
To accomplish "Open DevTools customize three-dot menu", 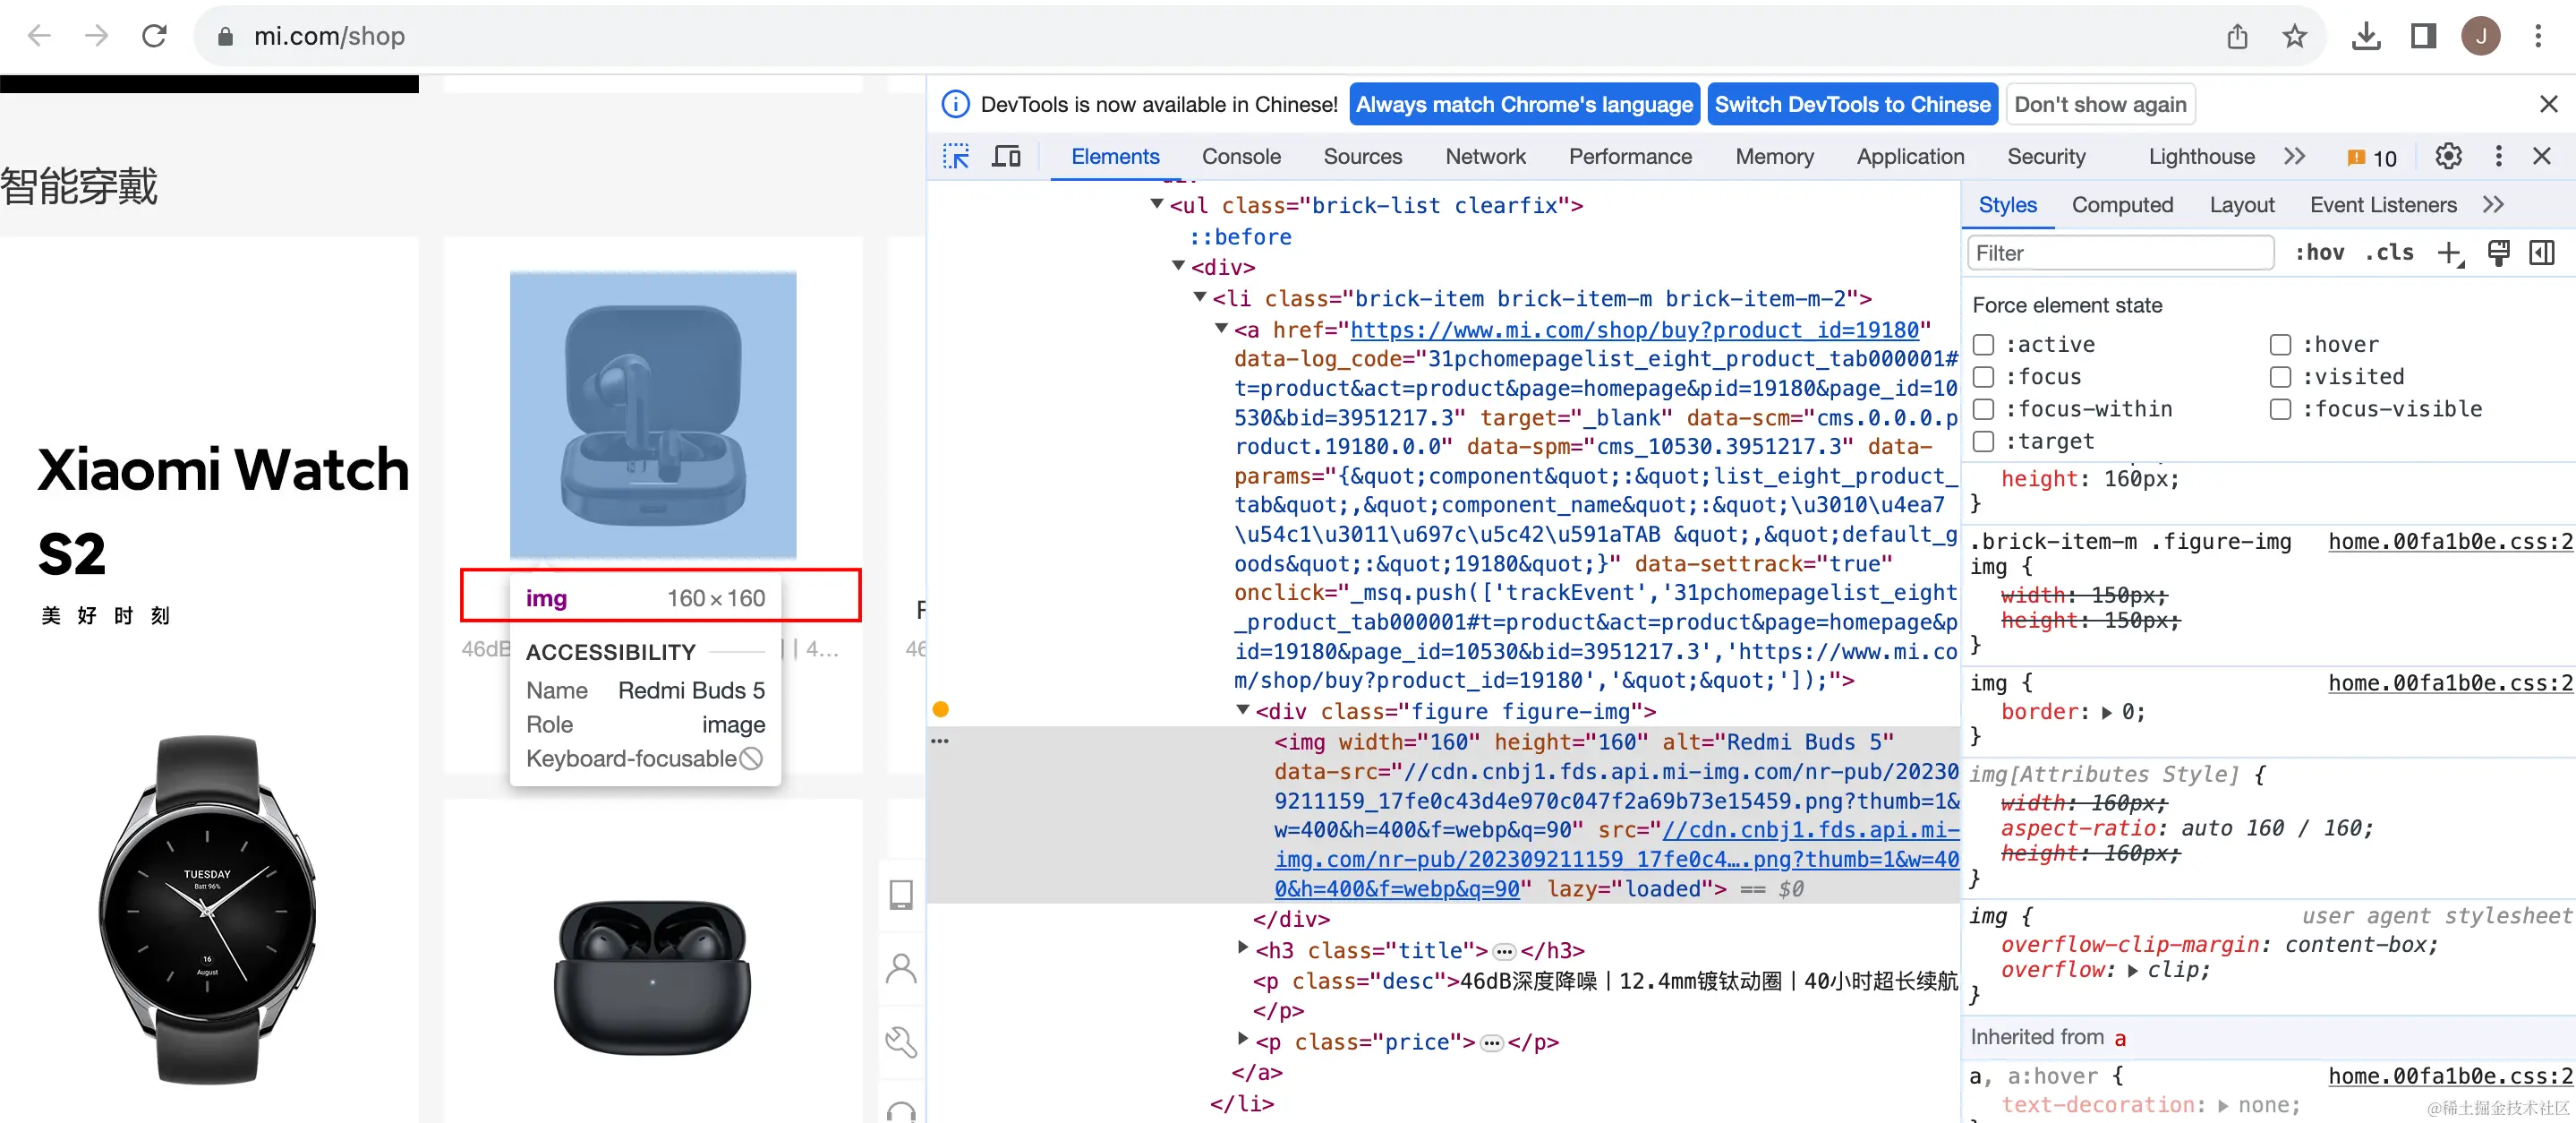I will 2498,156.
